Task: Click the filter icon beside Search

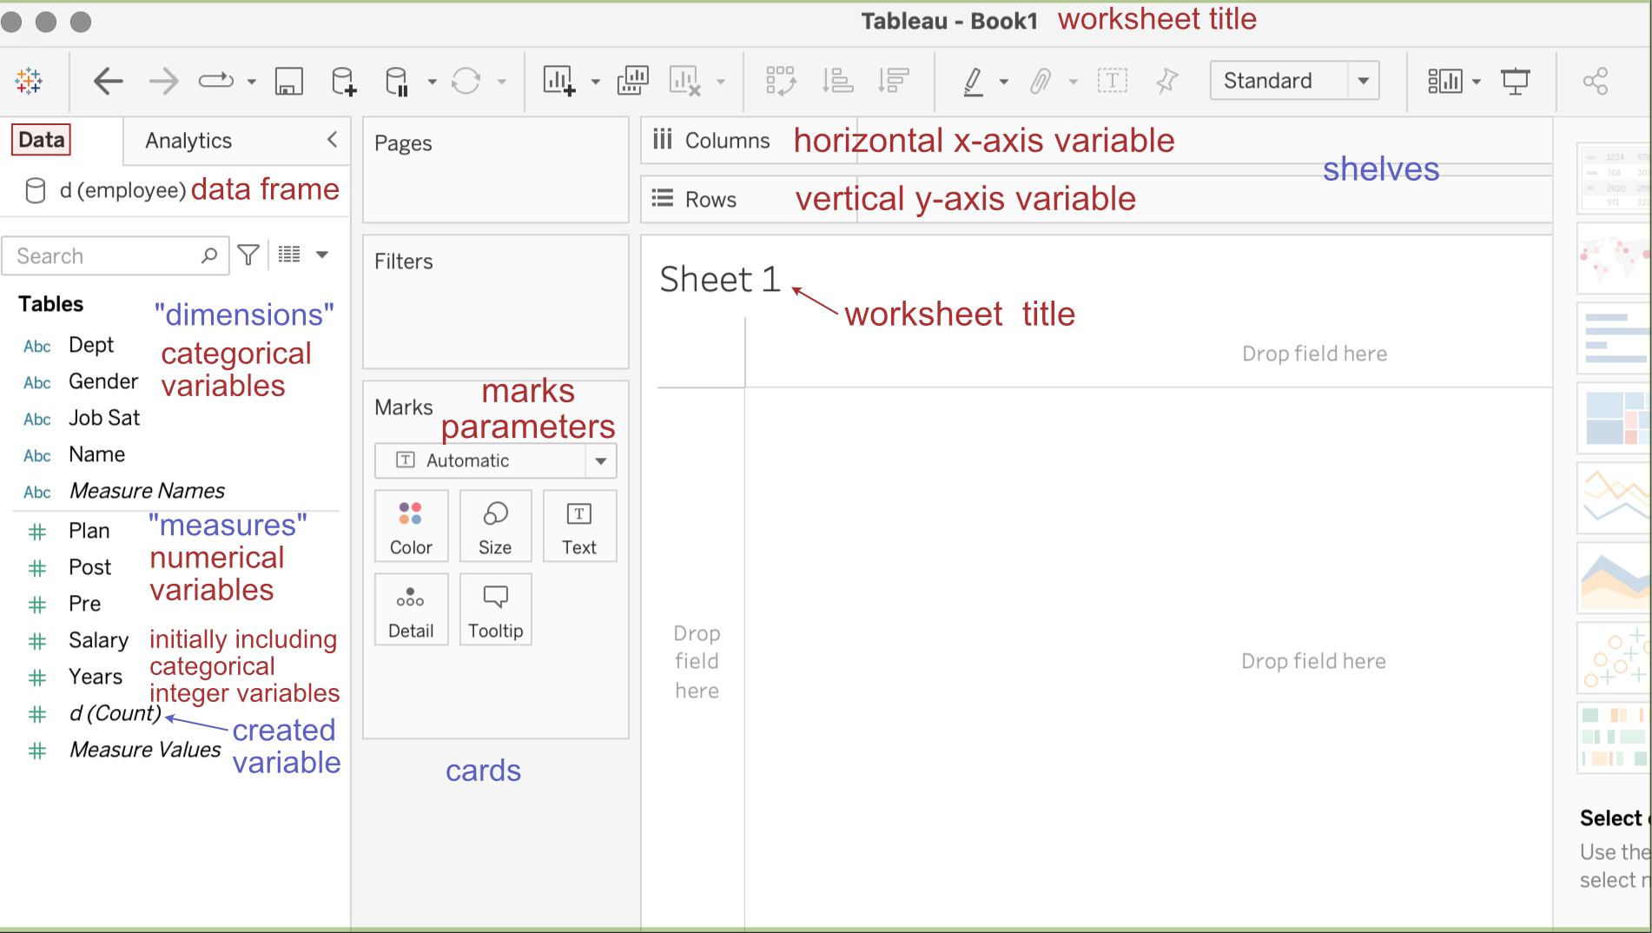Action: pyautogui.click(x=248, y=255)
